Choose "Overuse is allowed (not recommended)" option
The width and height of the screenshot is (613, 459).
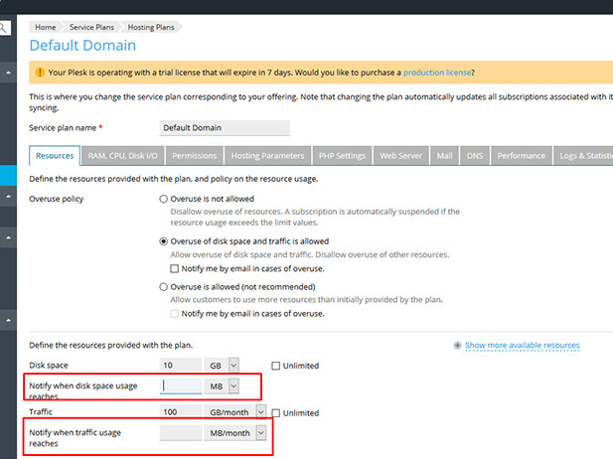point(164,287)
